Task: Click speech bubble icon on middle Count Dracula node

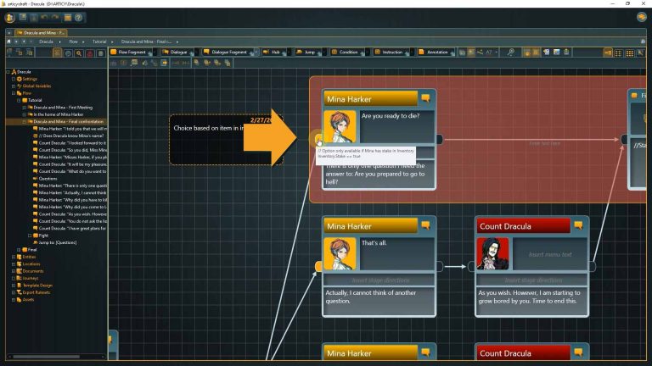Action: click(x=578, y=225)
